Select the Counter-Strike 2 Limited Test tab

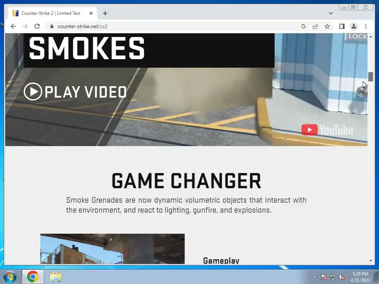click(x=53, y=13)
